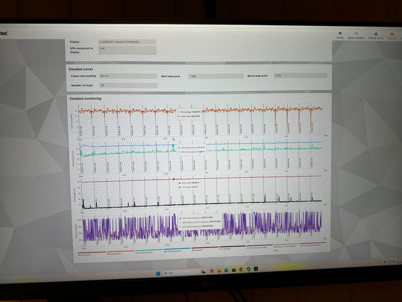Open the Windows Start menu

[158, 273]
